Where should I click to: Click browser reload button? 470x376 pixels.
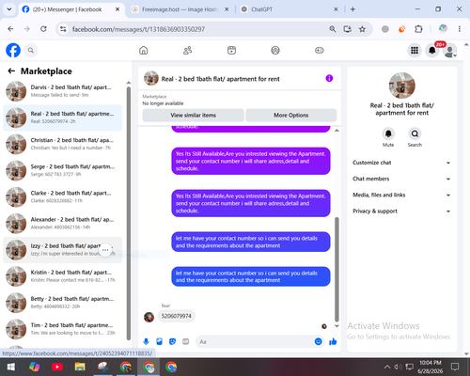point(43,29)
